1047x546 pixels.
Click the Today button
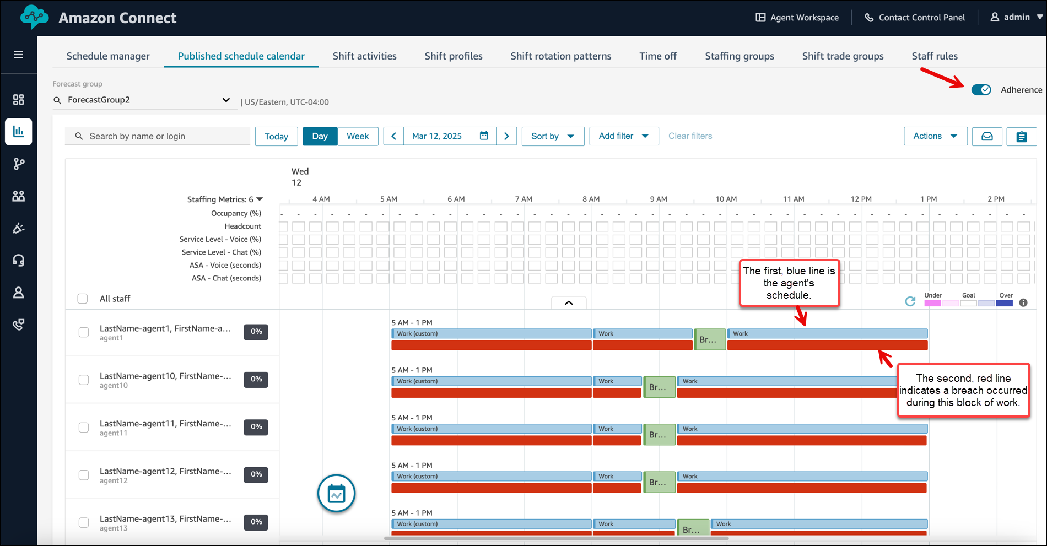tap(276, 137)
